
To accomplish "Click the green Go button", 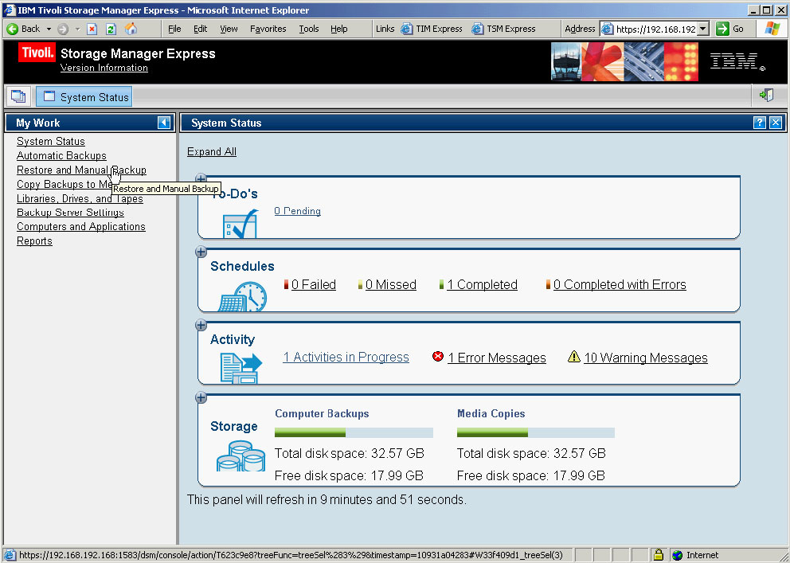I will coord(729,29).
